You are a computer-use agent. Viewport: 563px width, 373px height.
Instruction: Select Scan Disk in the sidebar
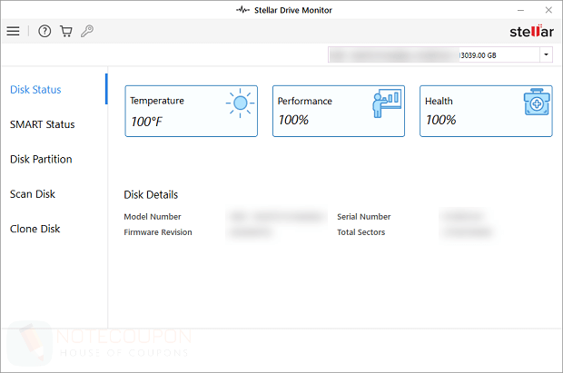(33, 193)
